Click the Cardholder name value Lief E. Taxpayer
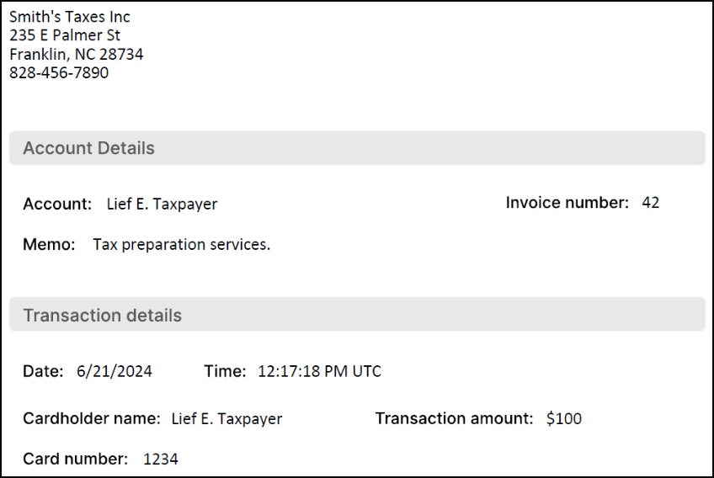 [226, 419]
